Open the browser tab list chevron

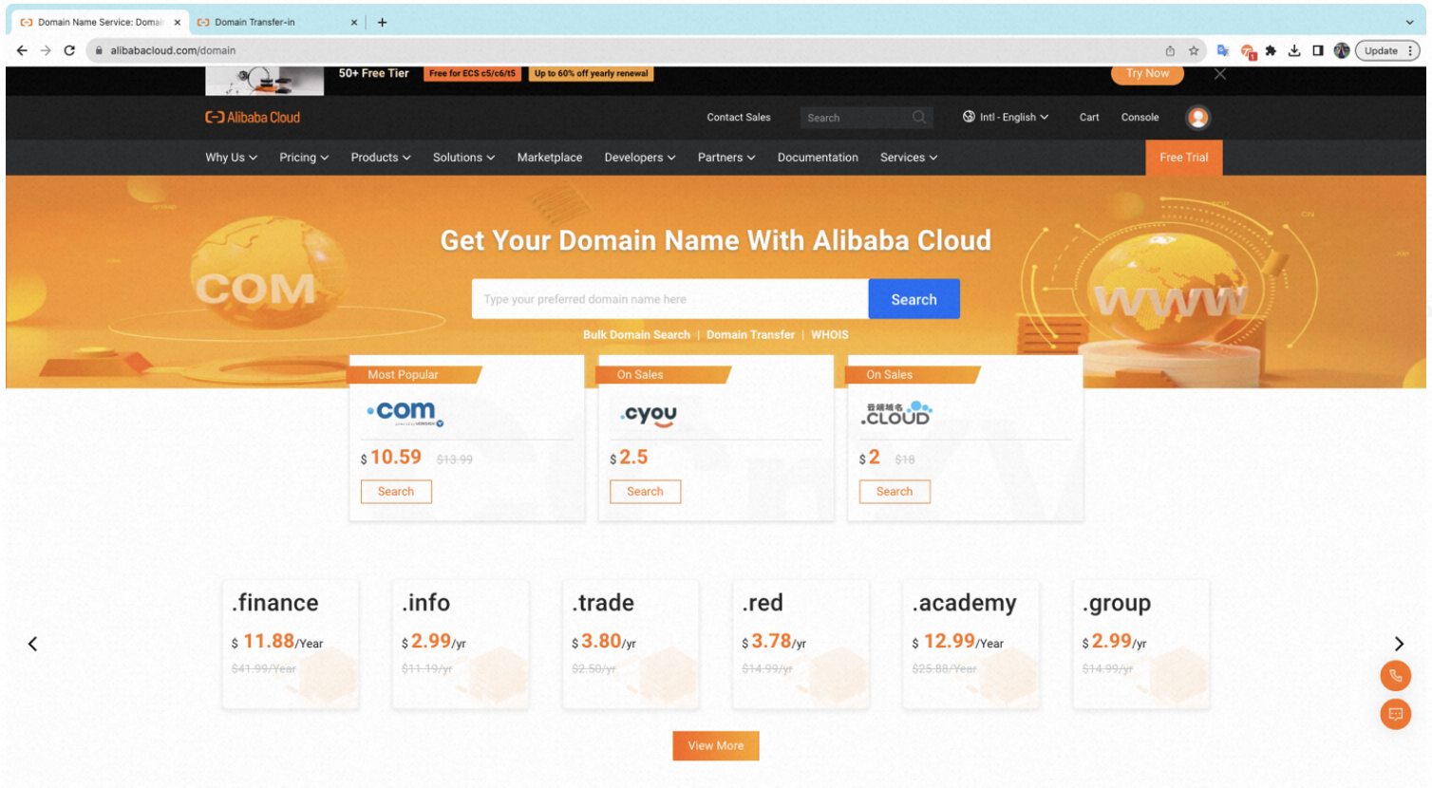tap(1409, 22)
